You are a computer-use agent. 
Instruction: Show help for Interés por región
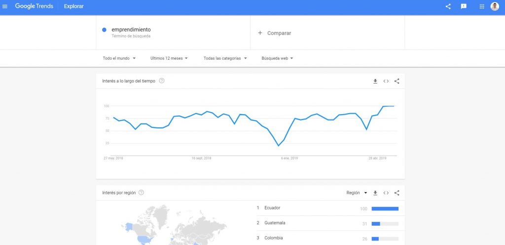pyautogui.click(x=141, y=193)
